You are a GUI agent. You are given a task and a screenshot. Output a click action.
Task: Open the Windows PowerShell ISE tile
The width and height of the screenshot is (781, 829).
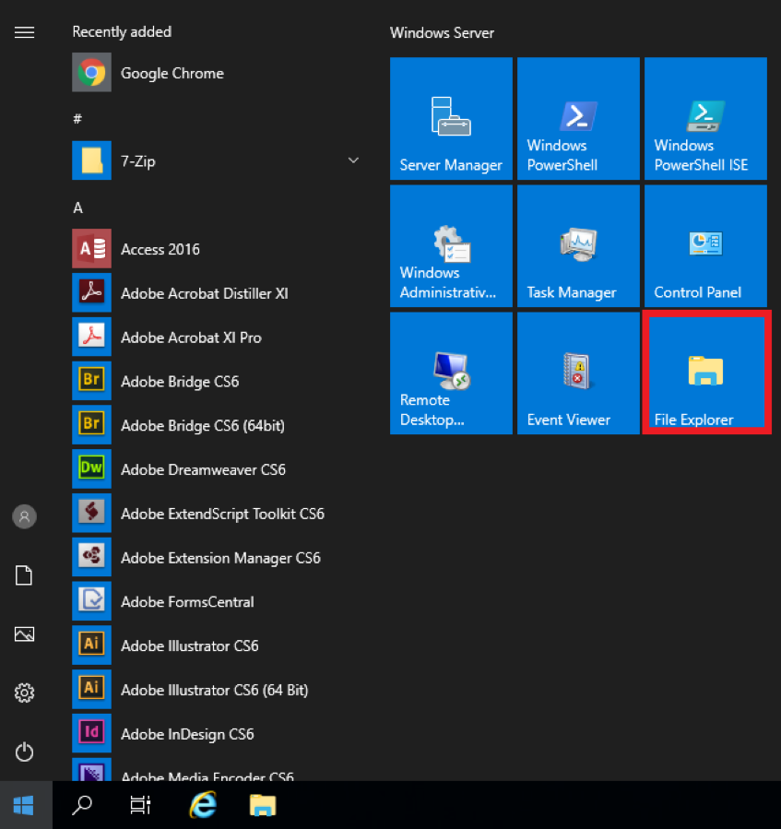[706, 118]
